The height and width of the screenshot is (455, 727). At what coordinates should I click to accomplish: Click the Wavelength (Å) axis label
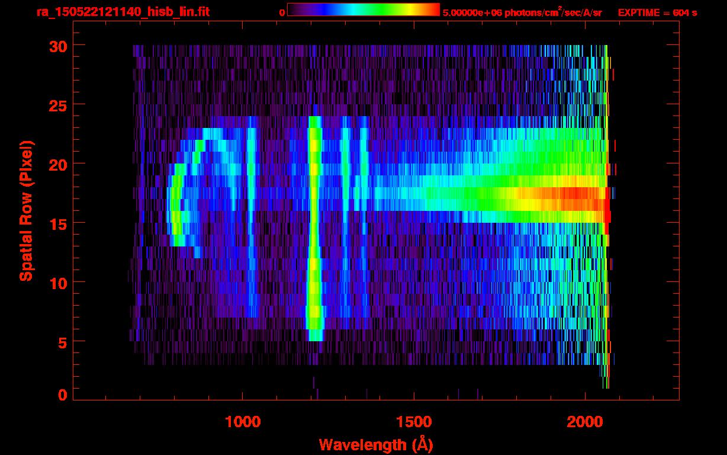pos(372,444)
